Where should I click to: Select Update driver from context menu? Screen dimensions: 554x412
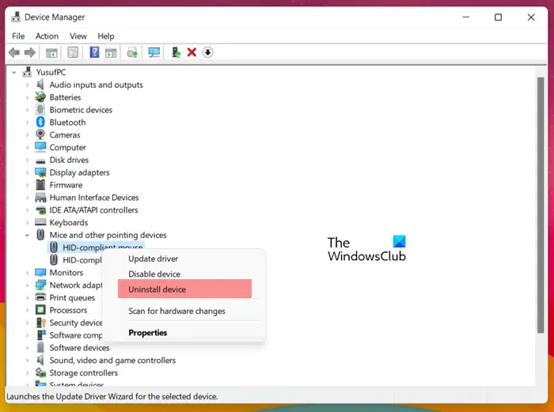[x=153, y=259]
